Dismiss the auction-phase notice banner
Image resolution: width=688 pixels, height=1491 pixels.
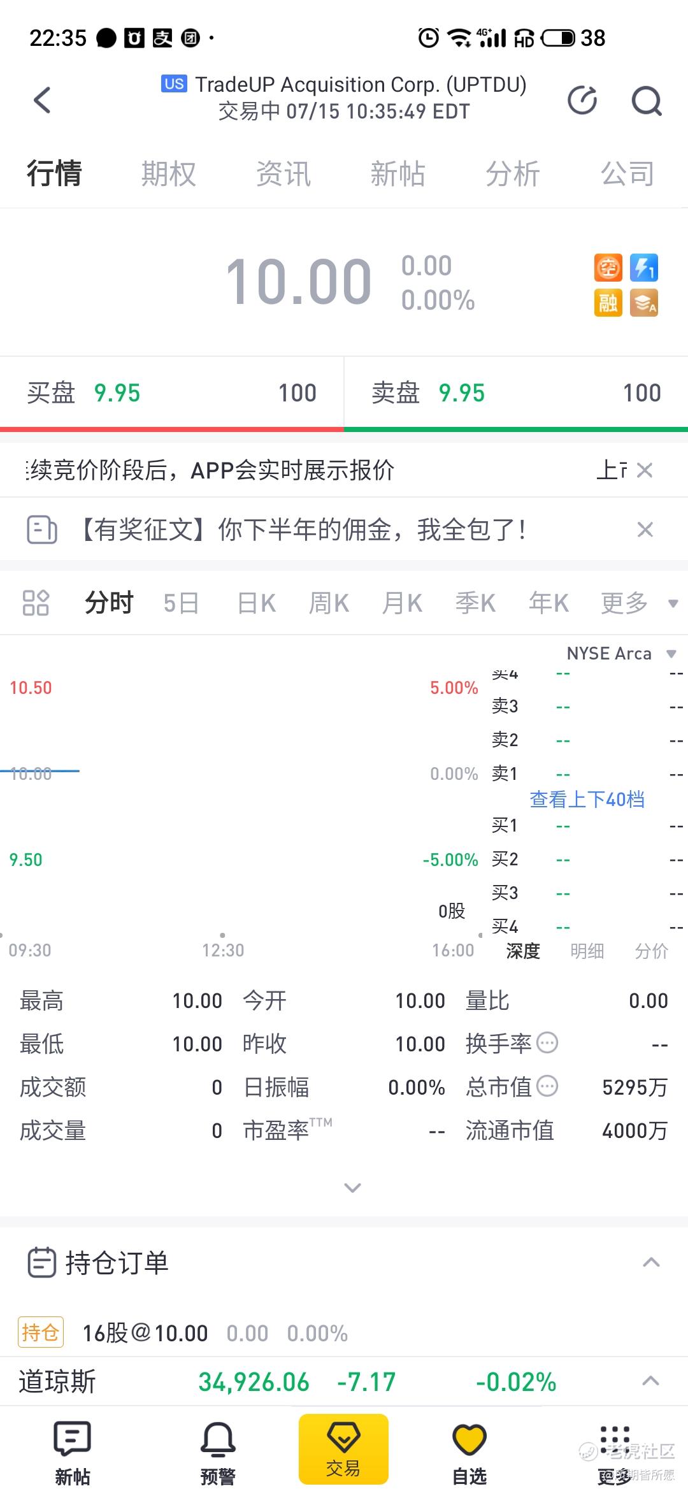coord(645,470)
